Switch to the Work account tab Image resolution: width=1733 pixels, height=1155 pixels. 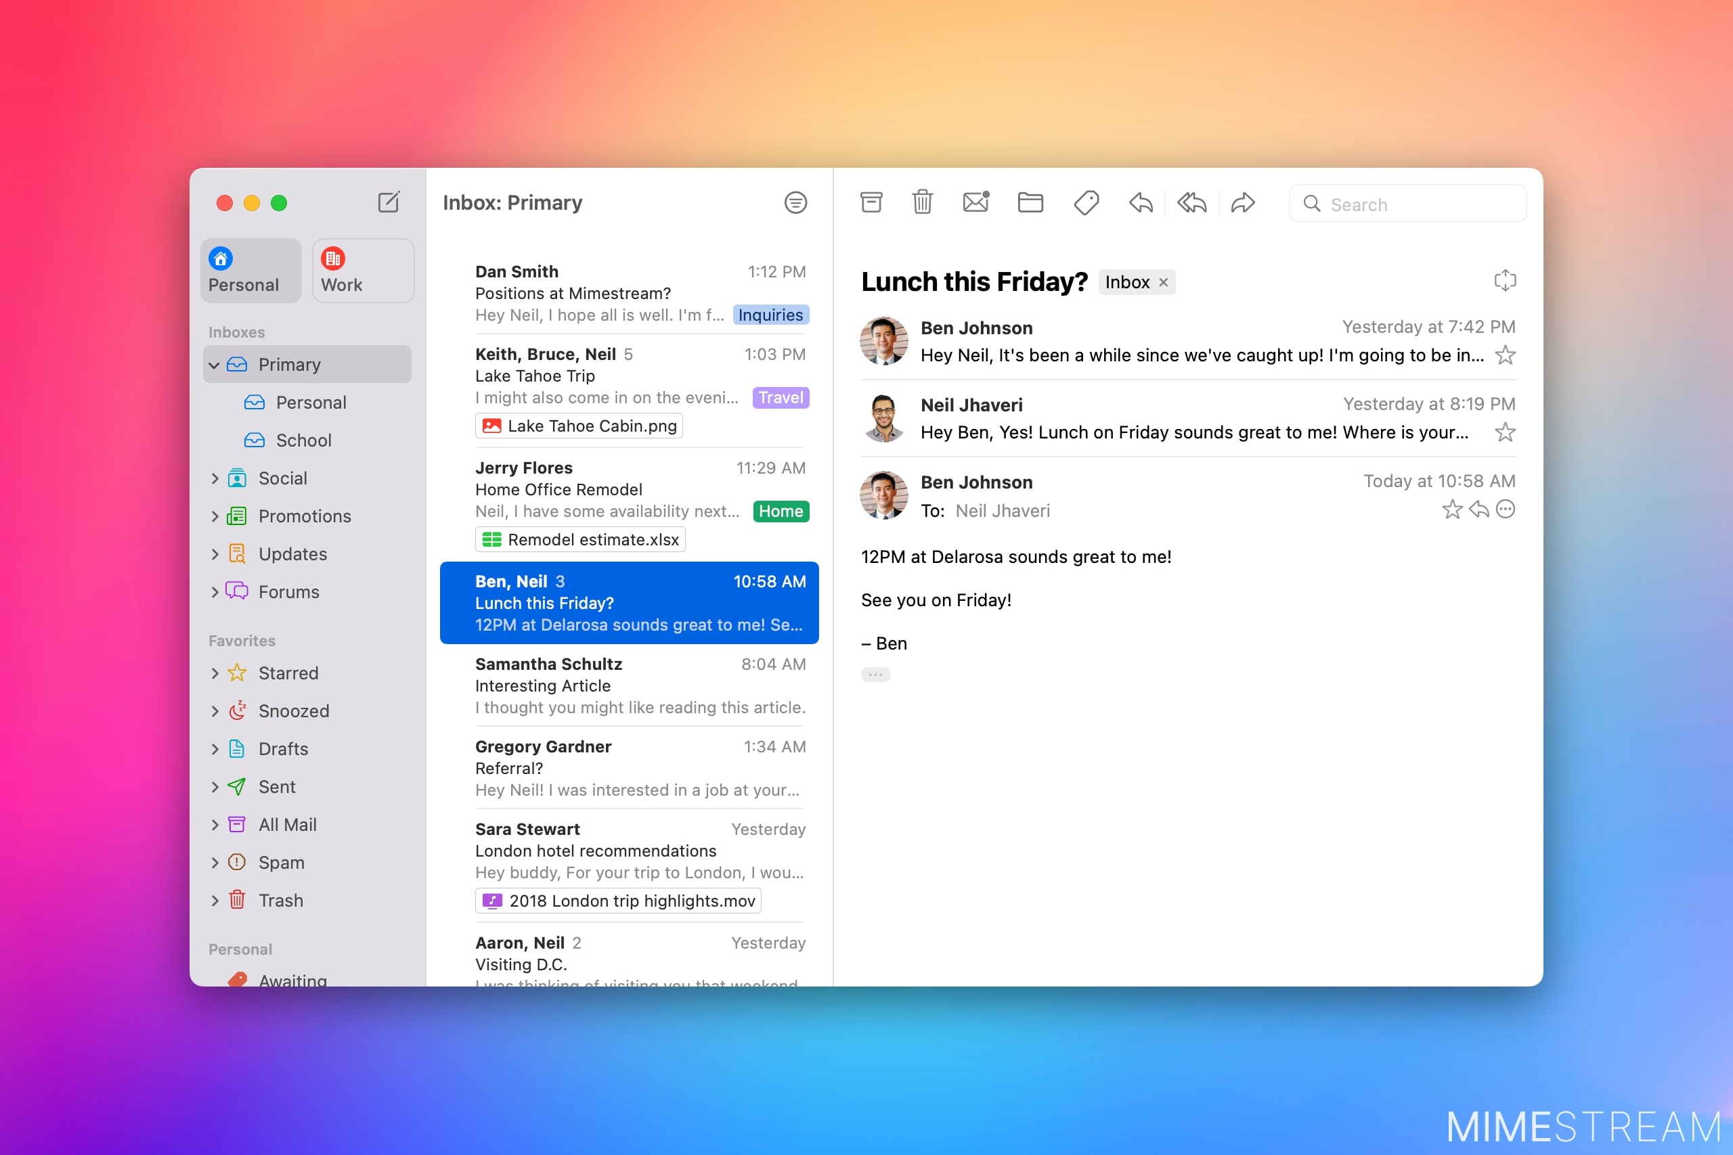[363, 271]
